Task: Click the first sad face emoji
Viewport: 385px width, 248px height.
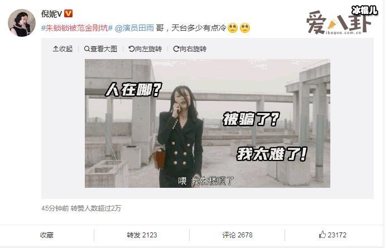Action: pos(233,28)
